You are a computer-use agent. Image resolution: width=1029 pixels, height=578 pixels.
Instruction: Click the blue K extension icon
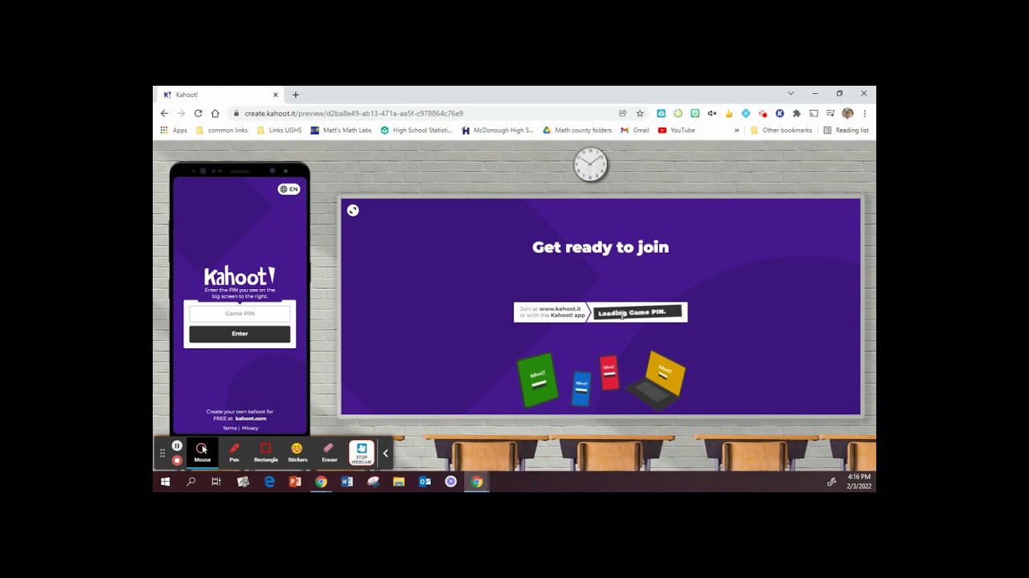tap(779, 113)
